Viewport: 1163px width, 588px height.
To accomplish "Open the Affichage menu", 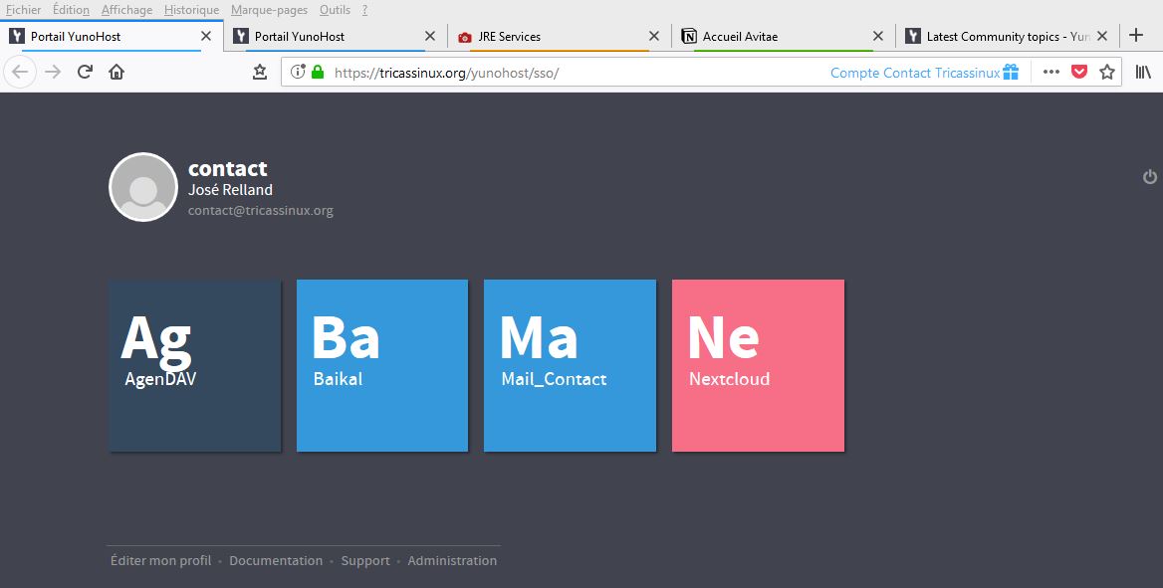I will click(126, 10).
